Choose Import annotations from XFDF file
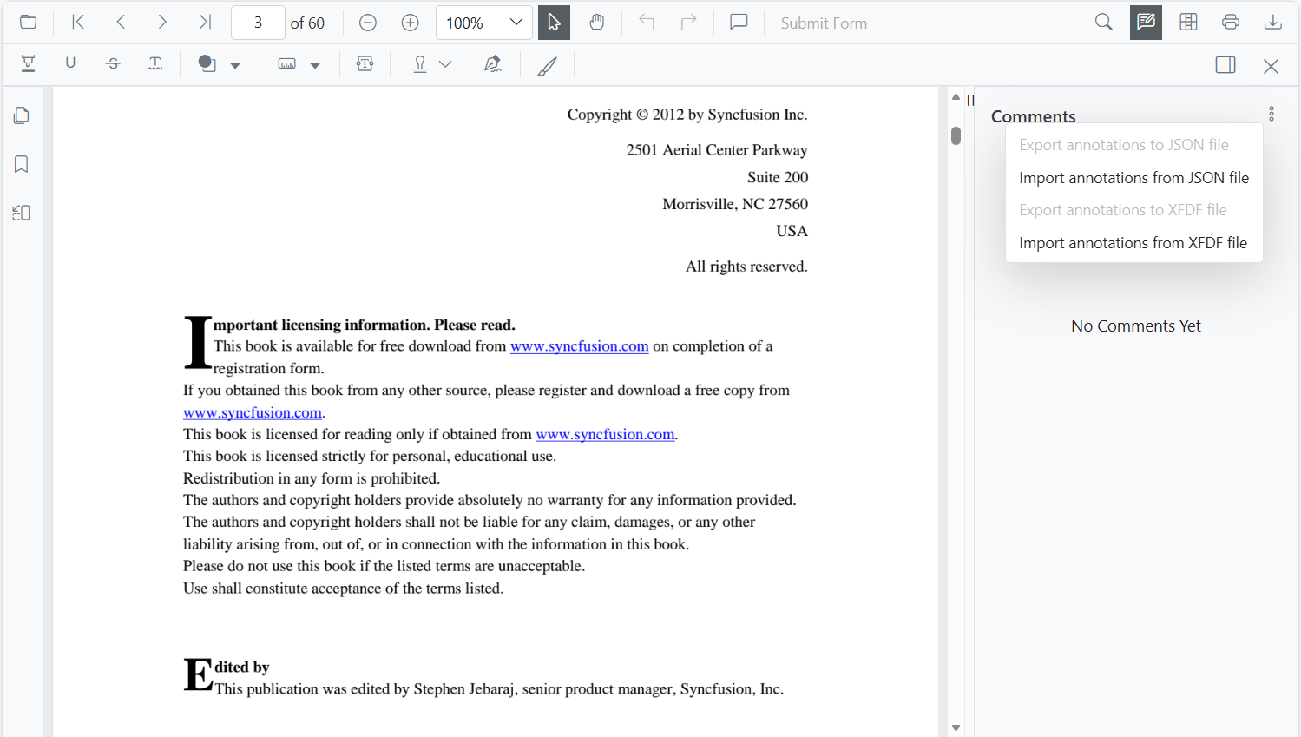Screen dimensions: 1301x737 point(1133,243)
